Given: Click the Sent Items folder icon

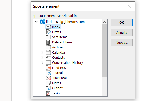Looking at the screenshot, I should [48, 37].
